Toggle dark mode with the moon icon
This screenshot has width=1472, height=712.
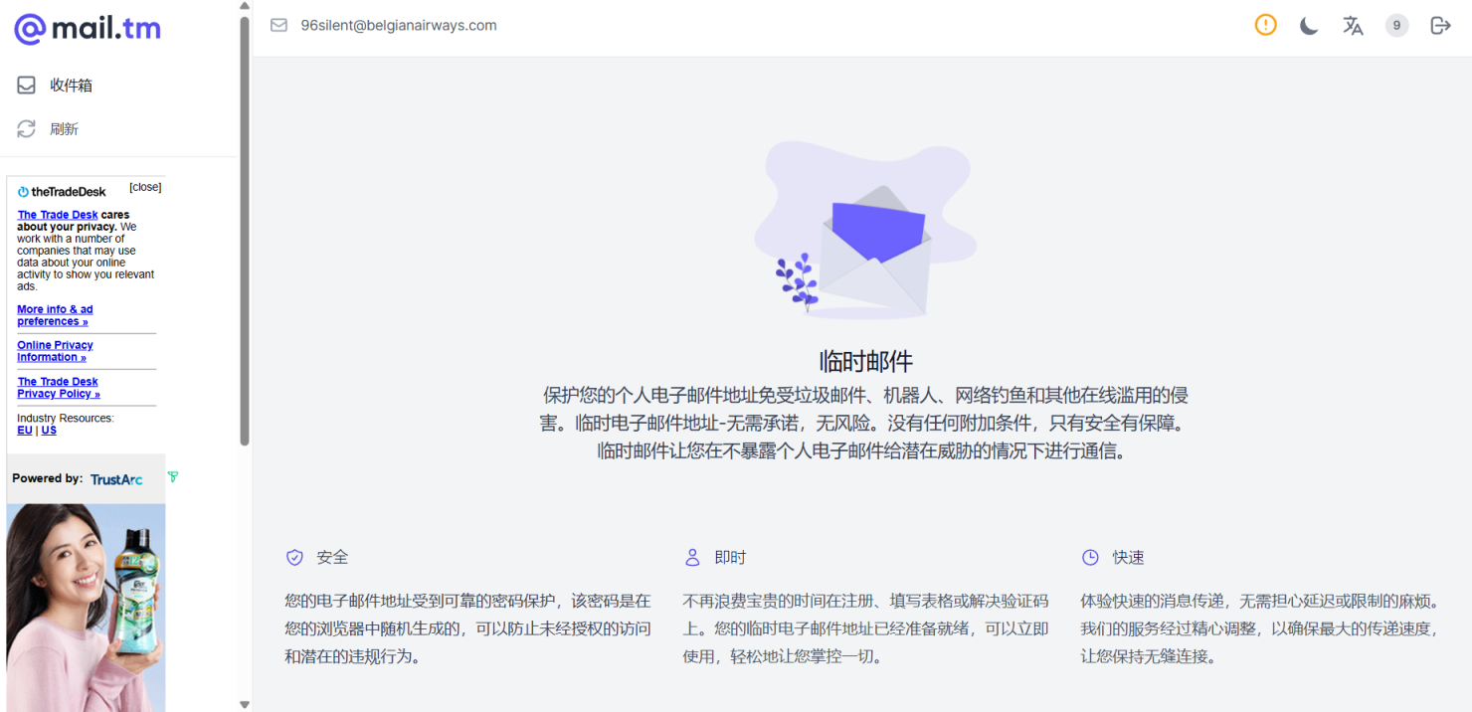click(x=1308, y=25)
